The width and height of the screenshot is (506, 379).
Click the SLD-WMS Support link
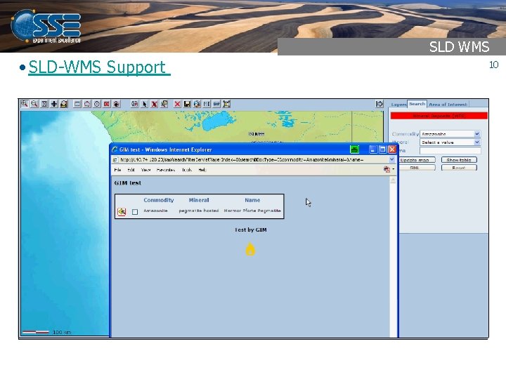point(97,67)
